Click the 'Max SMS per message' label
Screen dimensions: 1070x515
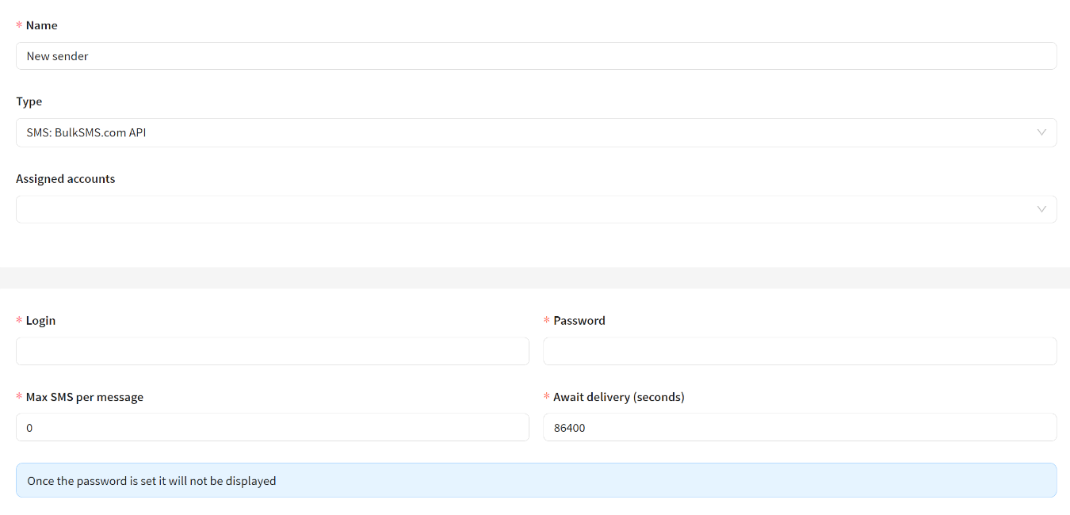click(x=85, y=397)
